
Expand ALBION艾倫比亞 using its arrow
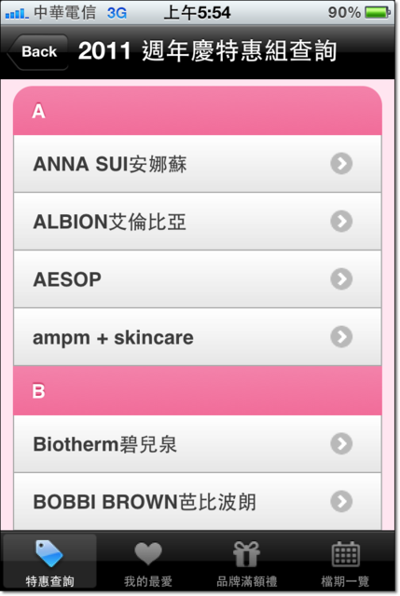click(x=341, y=222)
